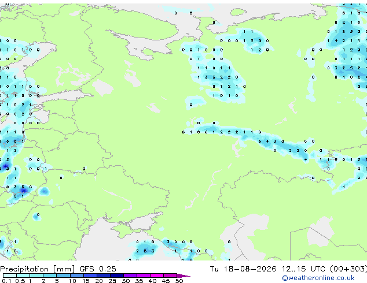Pick the 35–40 mm violet legend swatch

pos(144,275)
